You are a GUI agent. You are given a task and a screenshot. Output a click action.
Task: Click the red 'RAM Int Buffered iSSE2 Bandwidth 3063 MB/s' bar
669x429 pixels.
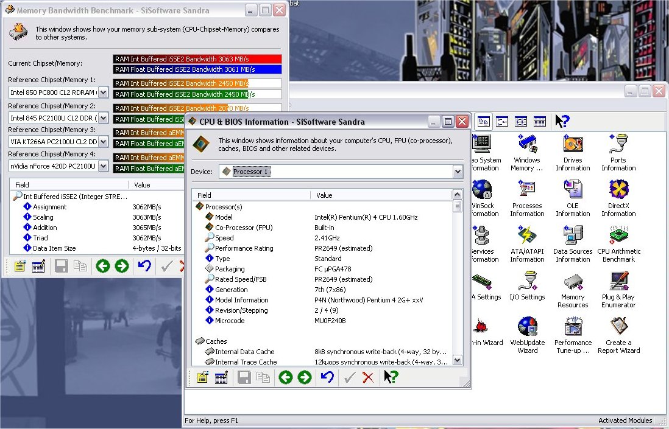pos(197,59)
